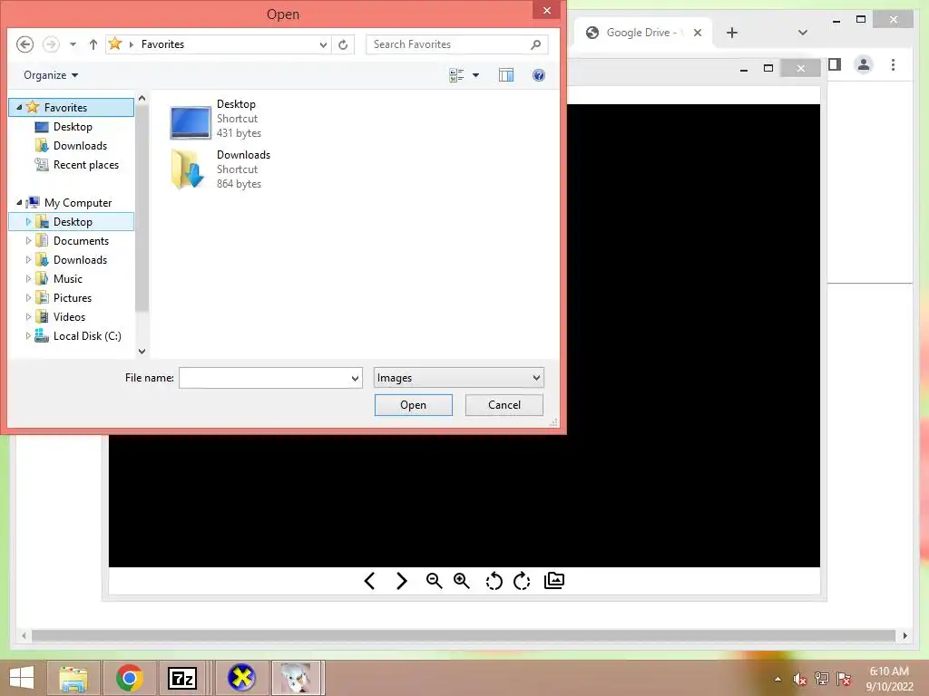Select the Pictures folder
This screenshot has width=929, height=696.
[x=73, y=297]
